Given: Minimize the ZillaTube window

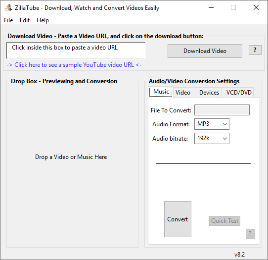Looking at the screenshot, I should pos(211,8).
